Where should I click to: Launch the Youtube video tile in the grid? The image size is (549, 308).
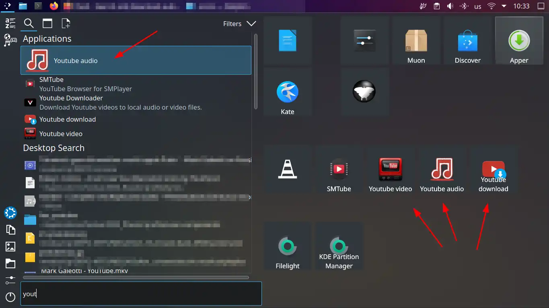[x=391, y=169]
